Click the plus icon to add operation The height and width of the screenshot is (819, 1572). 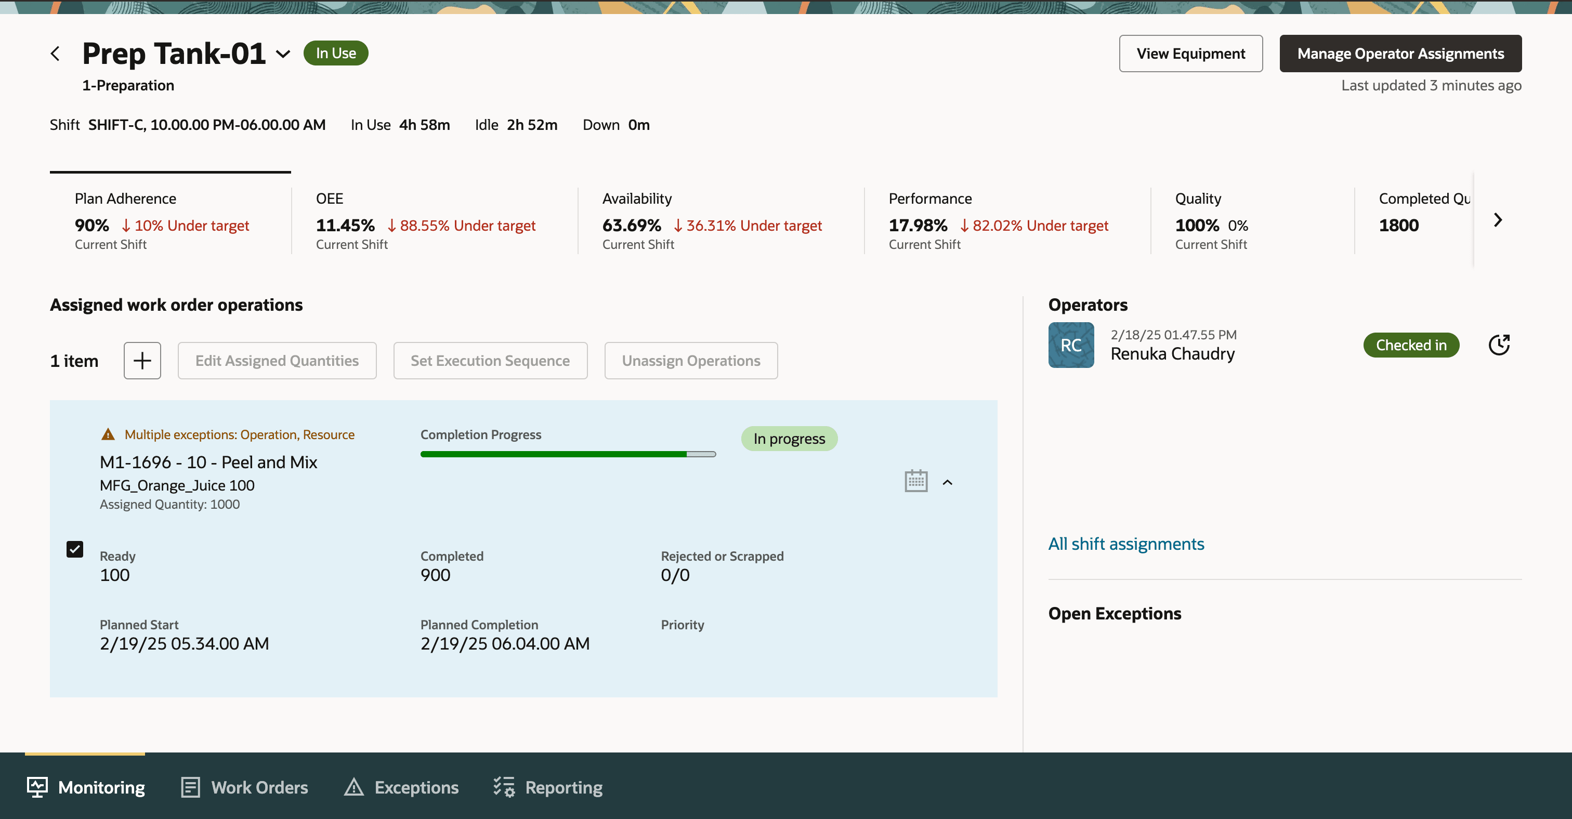[x=142, y=361]
